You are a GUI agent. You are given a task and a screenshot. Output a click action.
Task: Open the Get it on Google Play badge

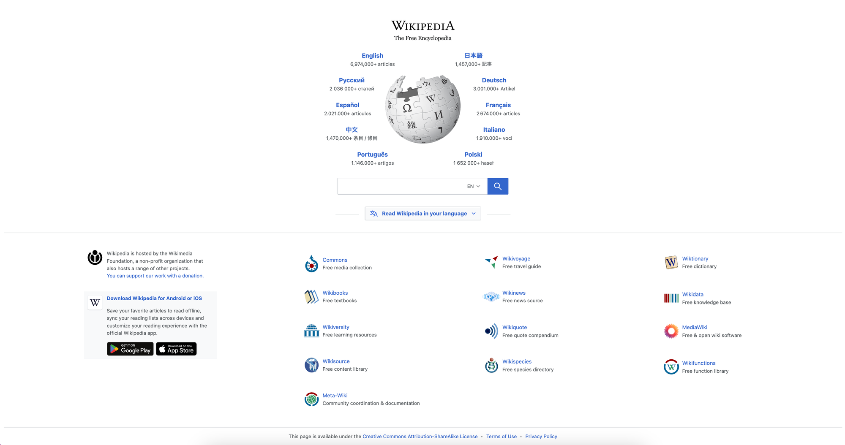click(x=130, y=349)
